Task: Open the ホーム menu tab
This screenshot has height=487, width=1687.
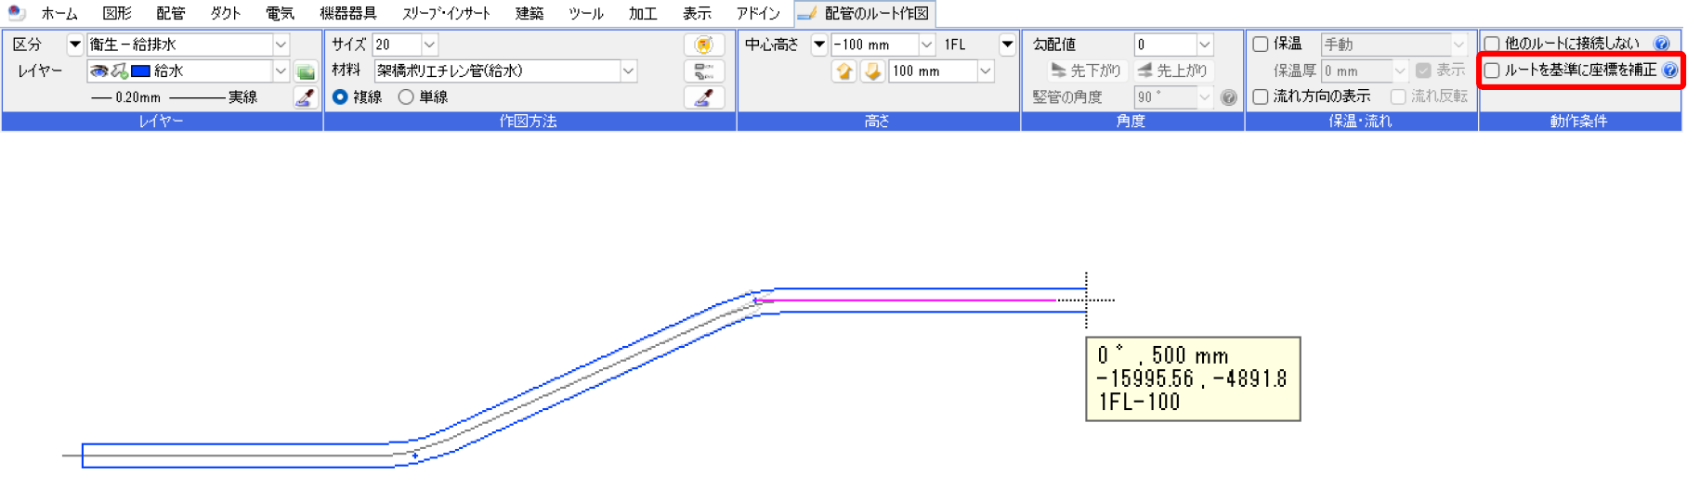Action: (59, 13)
